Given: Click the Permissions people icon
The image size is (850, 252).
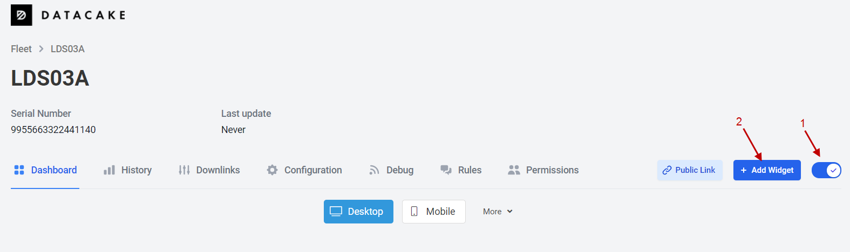Looking at the screenshot, I should (x=514, y=170).
